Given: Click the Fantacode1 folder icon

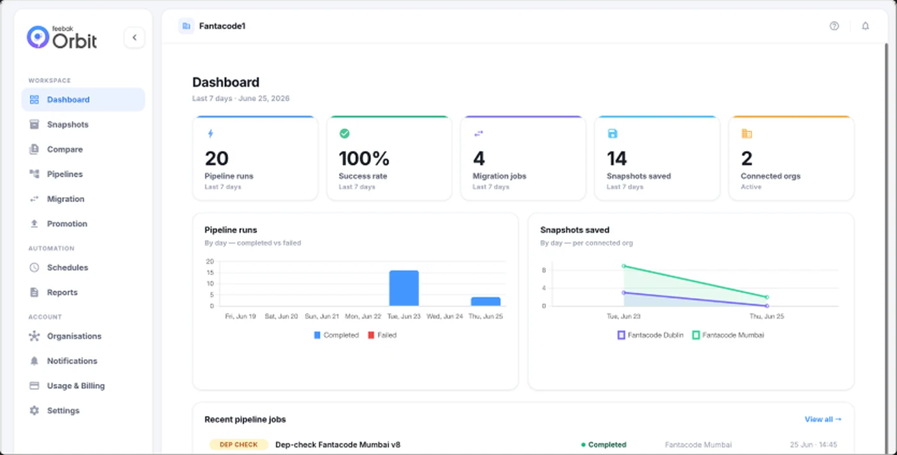Looking at the screenshot, I should pos(186,26).
